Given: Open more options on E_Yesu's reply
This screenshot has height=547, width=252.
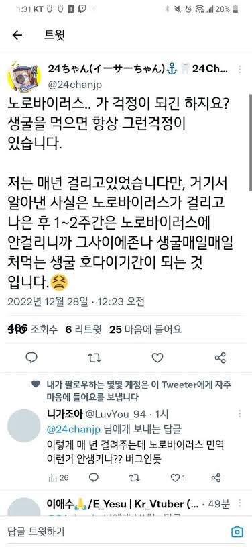Looking at the screenshot, I should tap(239, 504).
